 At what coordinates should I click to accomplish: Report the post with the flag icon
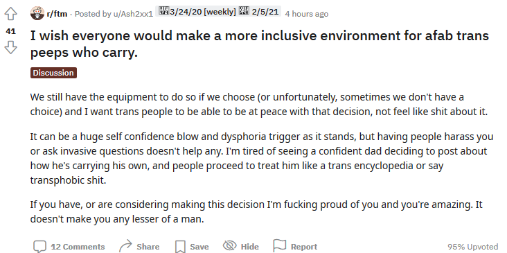tap(280, 246)
